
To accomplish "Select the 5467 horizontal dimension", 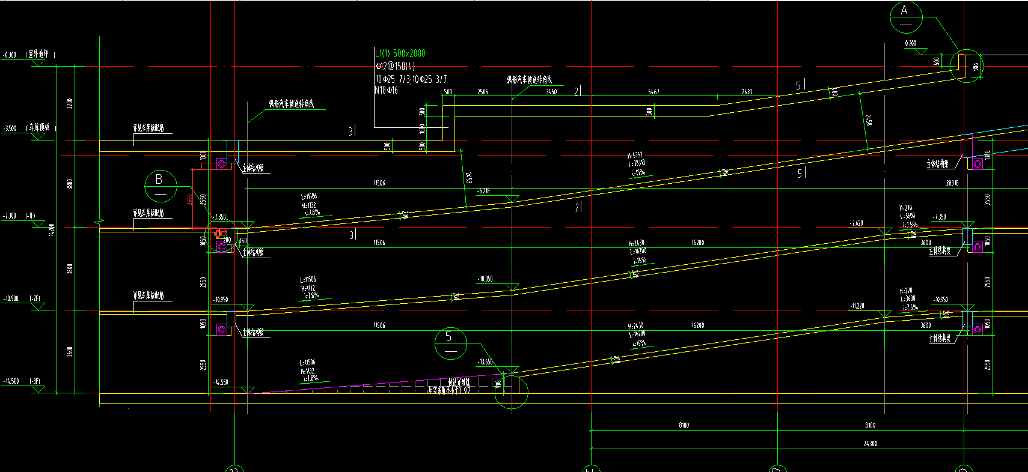I will tap(653, 92).
